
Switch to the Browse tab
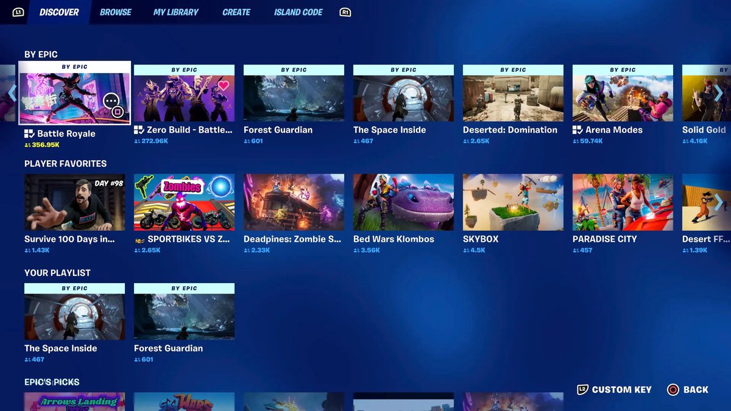pos(116,12)
